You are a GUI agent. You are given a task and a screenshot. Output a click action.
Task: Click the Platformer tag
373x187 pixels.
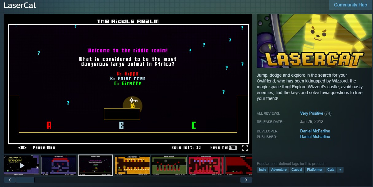point(315,170)
